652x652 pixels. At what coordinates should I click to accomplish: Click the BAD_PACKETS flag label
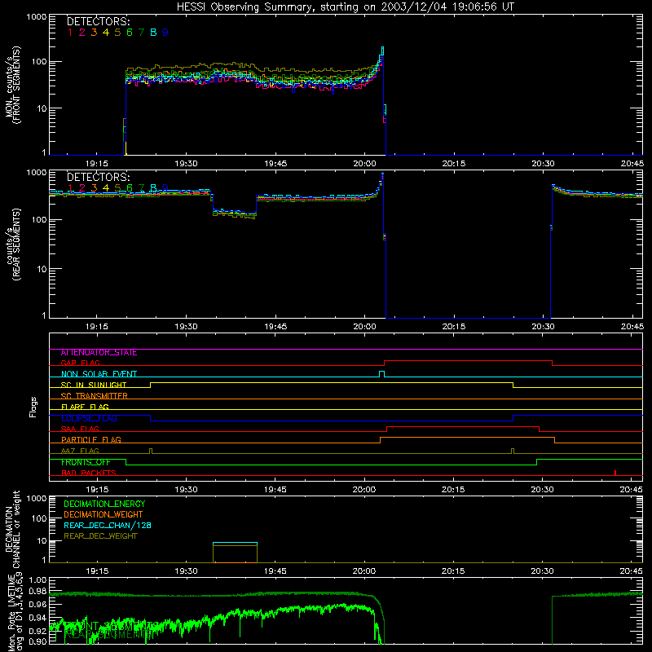(x=89, y=473)
